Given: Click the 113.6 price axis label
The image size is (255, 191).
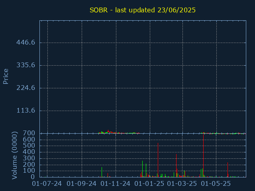Looking at the screenshot, I should (x=25, y=111).
